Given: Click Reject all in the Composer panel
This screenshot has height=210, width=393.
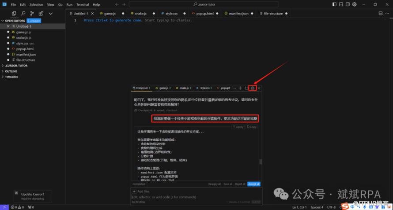Looking at the screenshot, I should (x=240, y=184).
